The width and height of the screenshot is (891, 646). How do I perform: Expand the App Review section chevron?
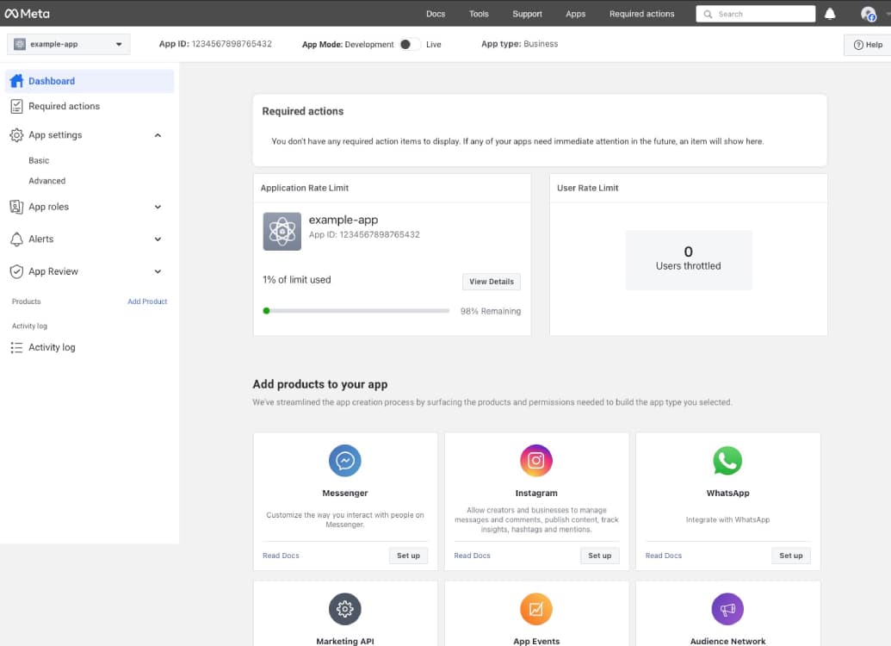158,272
